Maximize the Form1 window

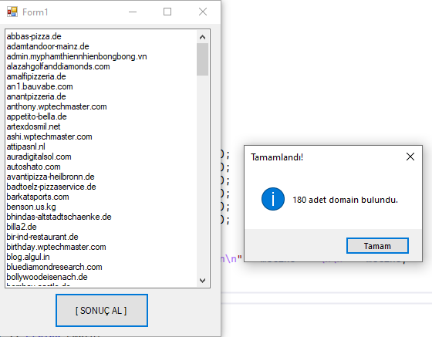point(167,12)
